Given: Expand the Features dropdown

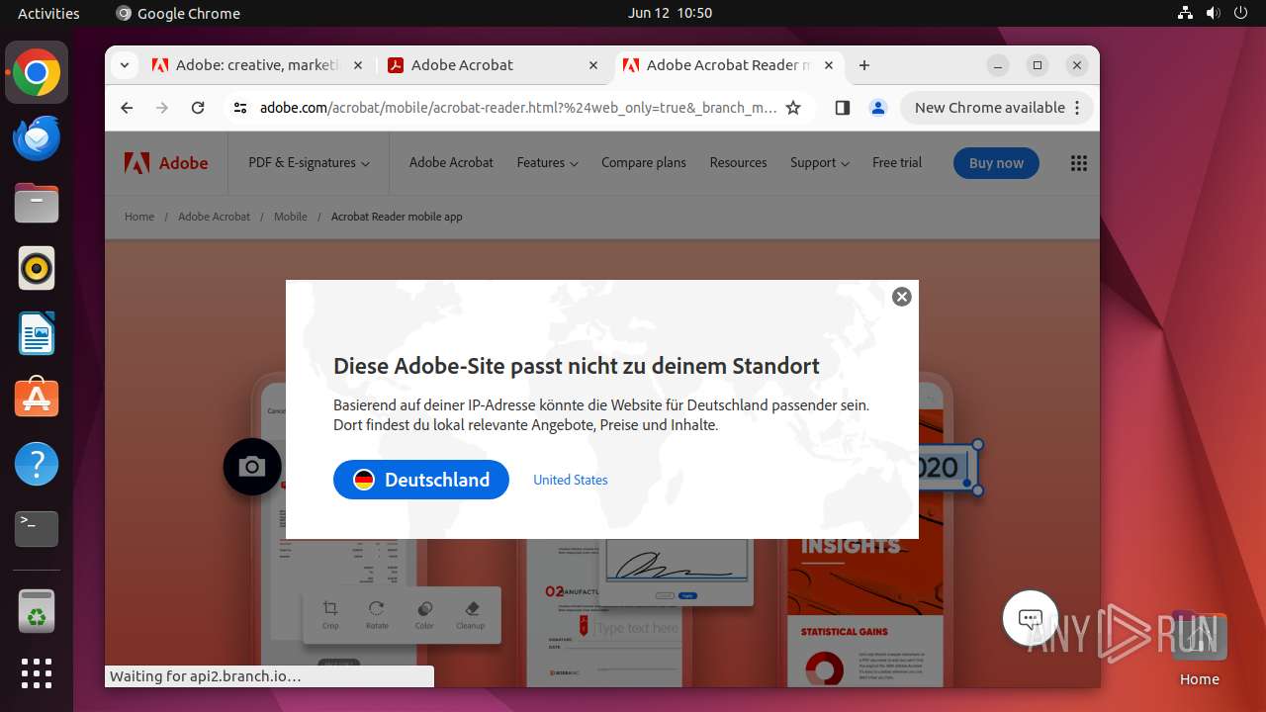Looking at the screenshot, I should [x=547, y=163].
